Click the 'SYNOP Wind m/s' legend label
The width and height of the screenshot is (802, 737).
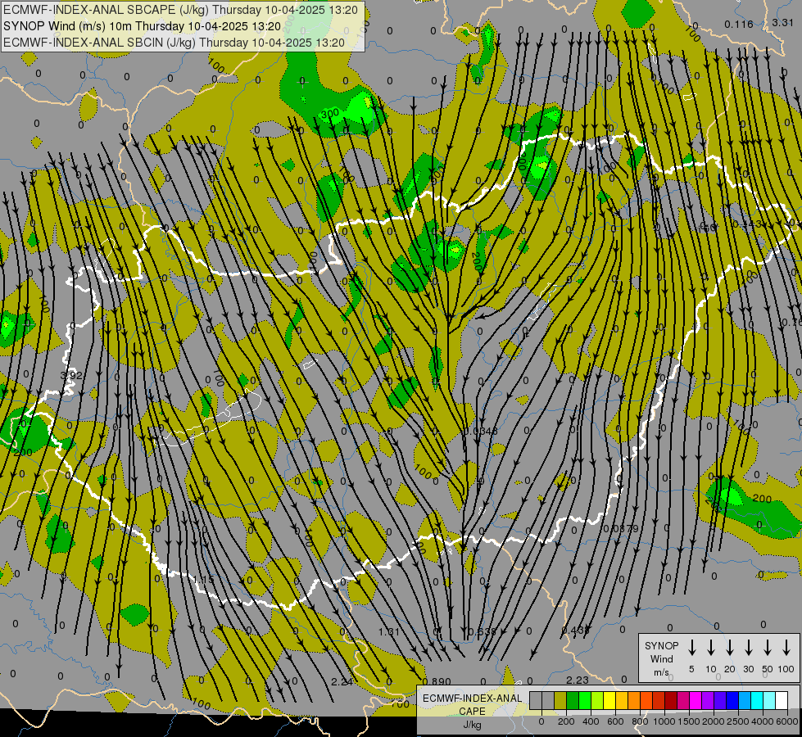point(661,658)
